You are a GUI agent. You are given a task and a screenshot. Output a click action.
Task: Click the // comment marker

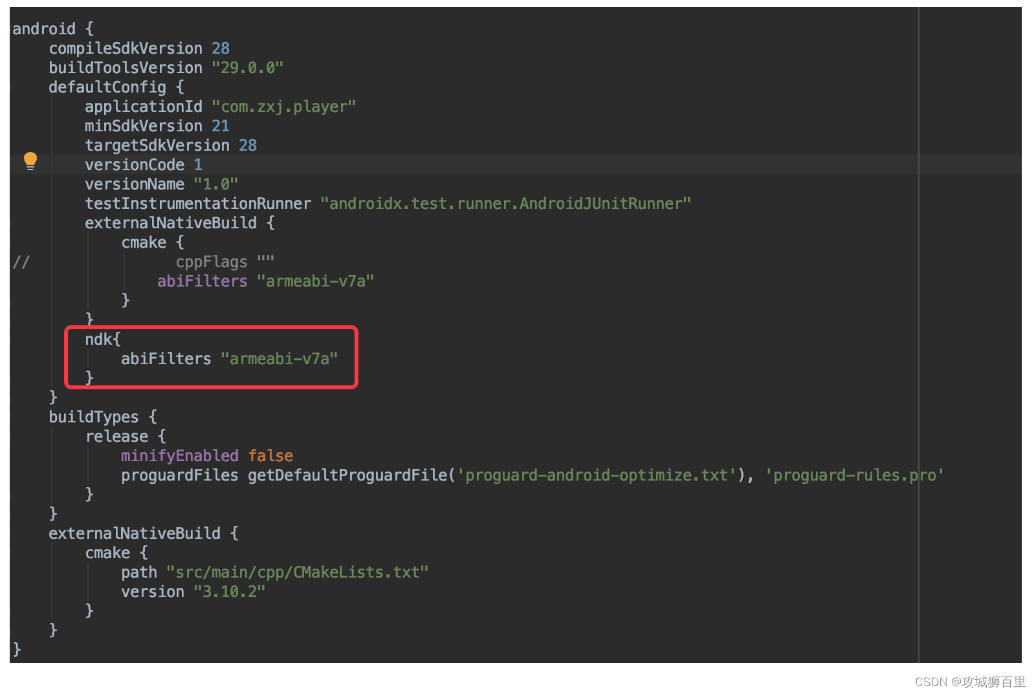pyautogui.click(x=21, y=262)
